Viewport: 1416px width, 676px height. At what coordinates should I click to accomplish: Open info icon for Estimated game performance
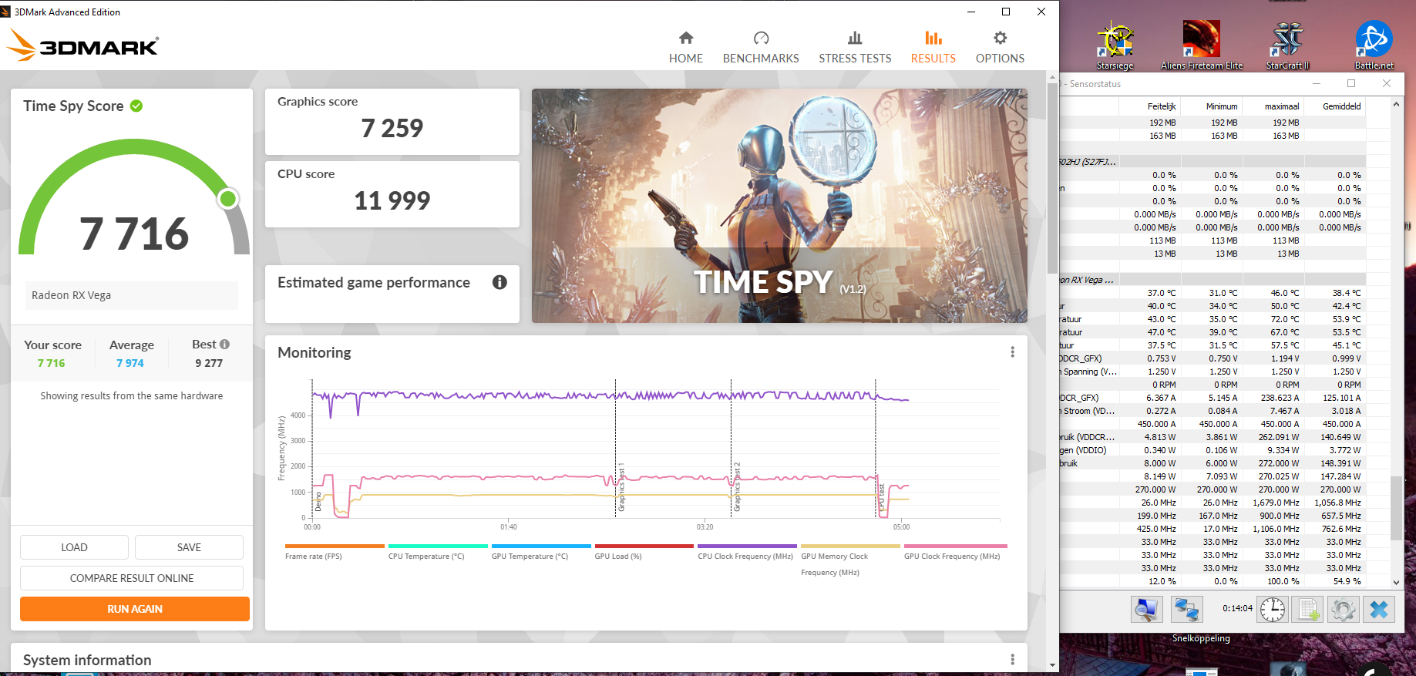click(x=499, y=282)
